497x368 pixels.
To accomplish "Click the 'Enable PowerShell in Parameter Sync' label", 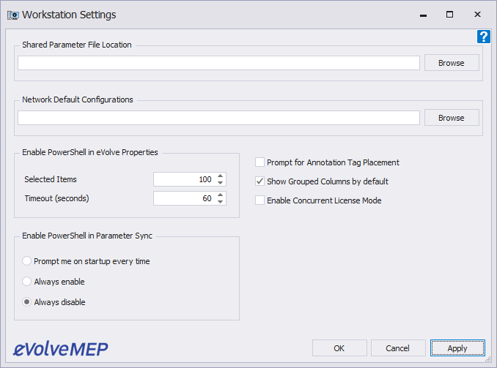I will pyautogui.click(x=86, y=236).
